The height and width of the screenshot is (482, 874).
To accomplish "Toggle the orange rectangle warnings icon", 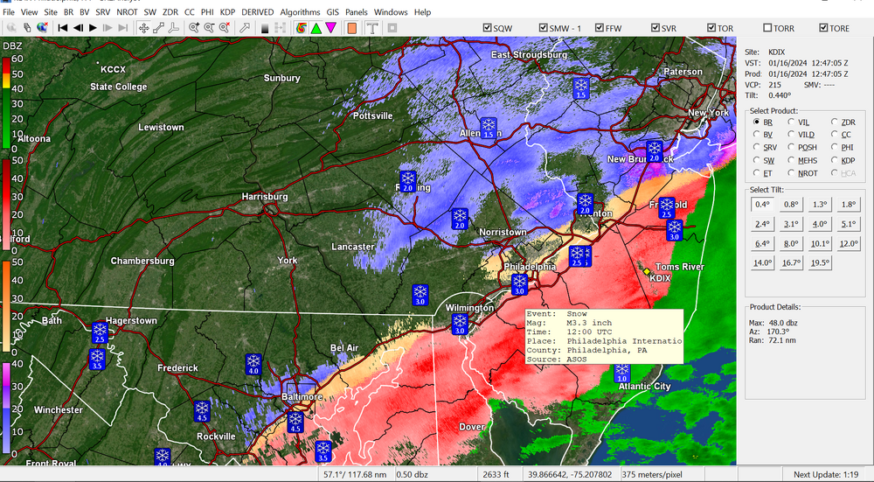I will pyautogui.click(x=351, y=27).
